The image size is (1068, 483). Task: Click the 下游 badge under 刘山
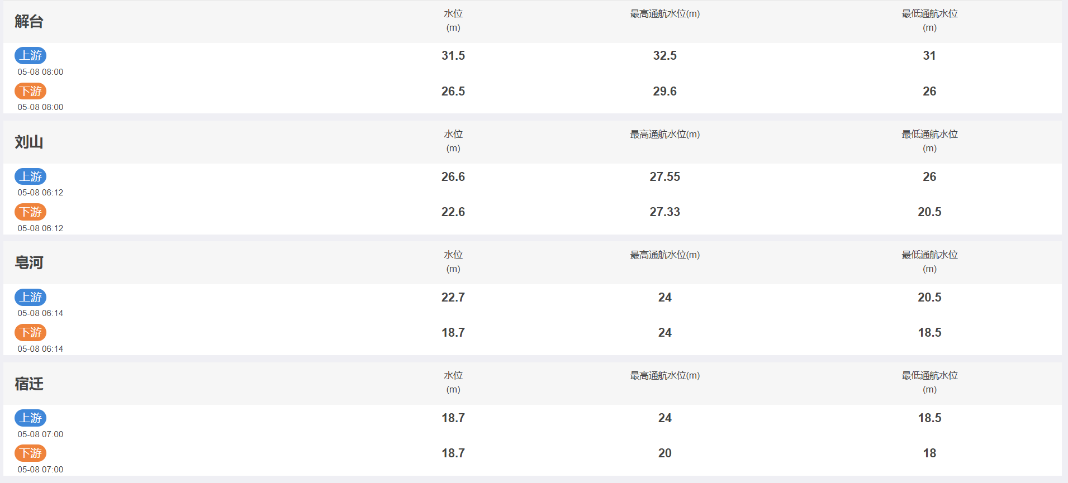31,212
